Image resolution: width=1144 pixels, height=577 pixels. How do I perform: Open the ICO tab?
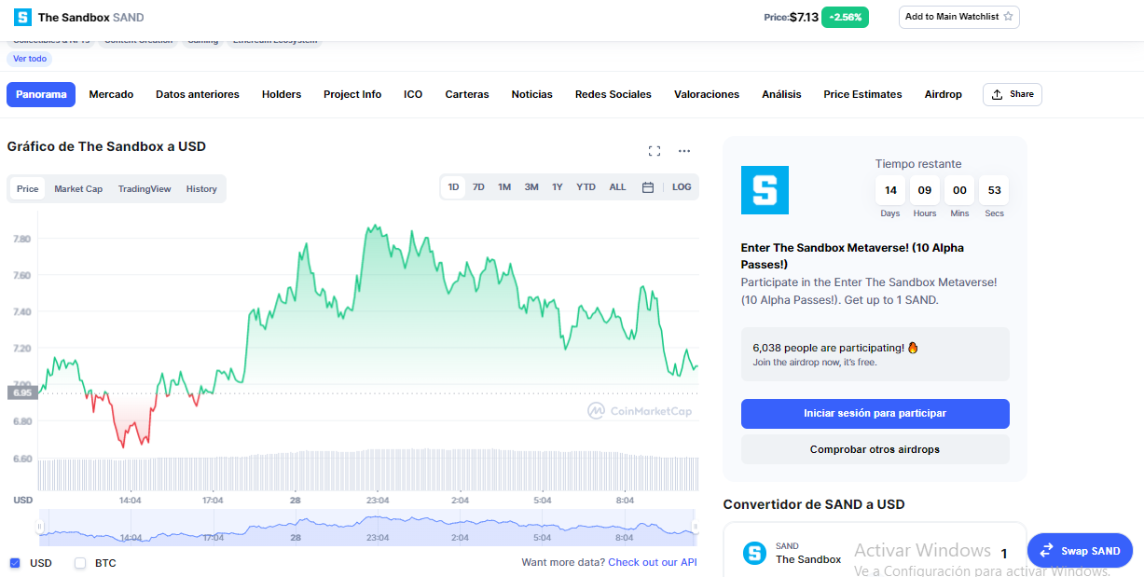413,94
